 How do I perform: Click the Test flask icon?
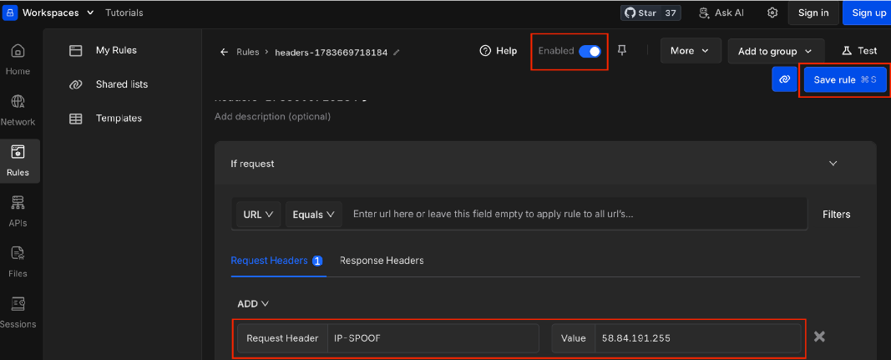coord(847,51)
